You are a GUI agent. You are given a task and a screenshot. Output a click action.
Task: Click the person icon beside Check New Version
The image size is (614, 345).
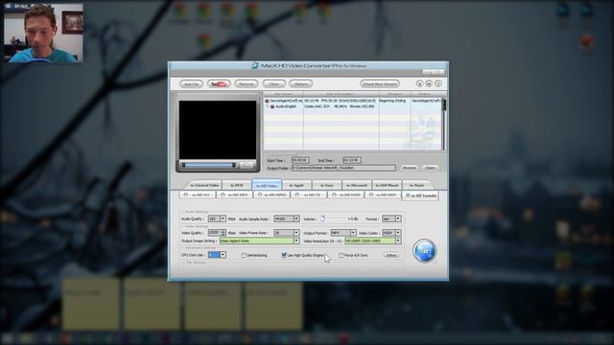[419, 83]
